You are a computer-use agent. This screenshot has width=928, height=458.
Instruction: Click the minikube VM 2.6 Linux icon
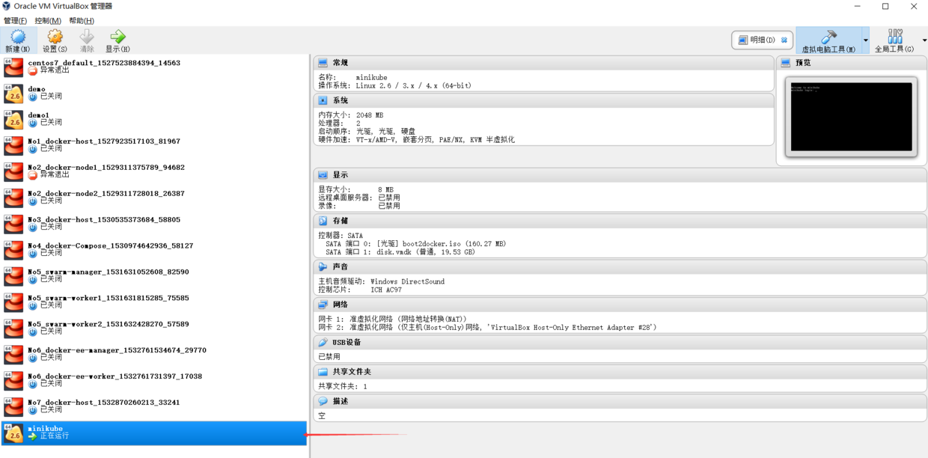click(x=13, y=433)
